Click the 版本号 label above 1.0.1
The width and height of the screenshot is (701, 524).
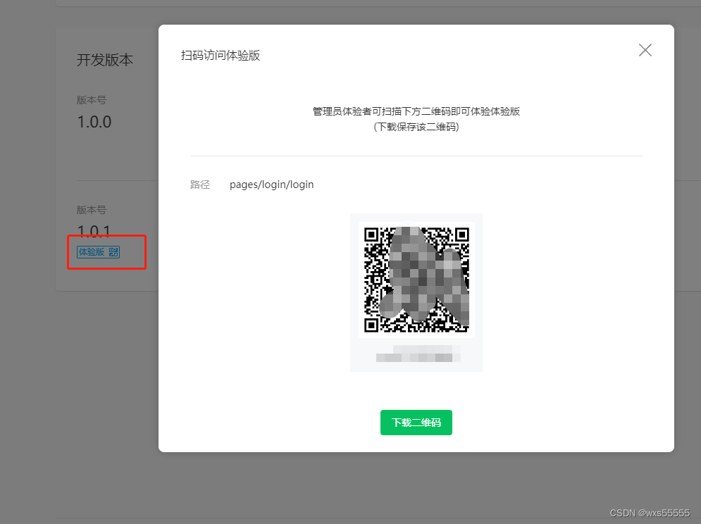point(91,210)
